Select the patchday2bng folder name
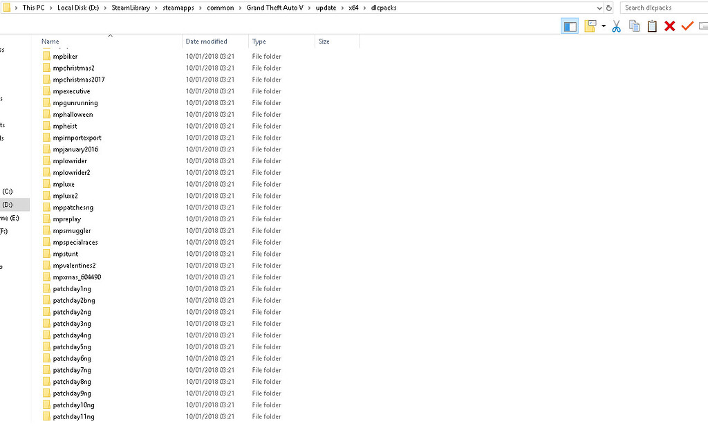Screen dimensions: 708x426 pyautogui.click(x=74, y=300)
